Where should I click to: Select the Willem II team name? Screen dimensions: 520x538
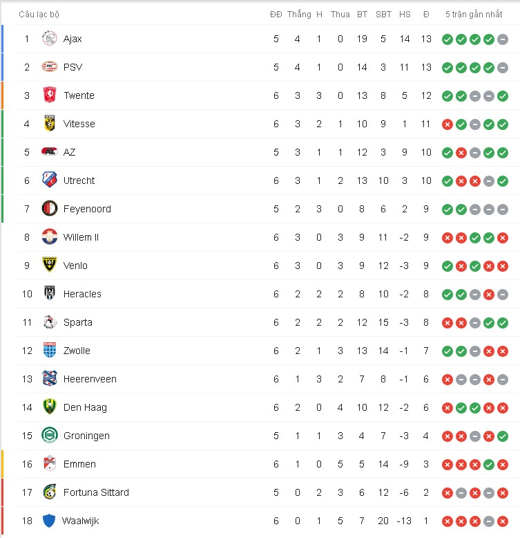[81, 237]
